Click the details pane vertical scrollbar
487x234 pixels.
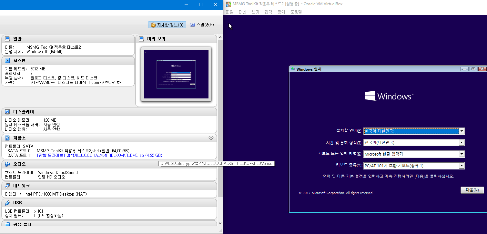pos(220,118)
